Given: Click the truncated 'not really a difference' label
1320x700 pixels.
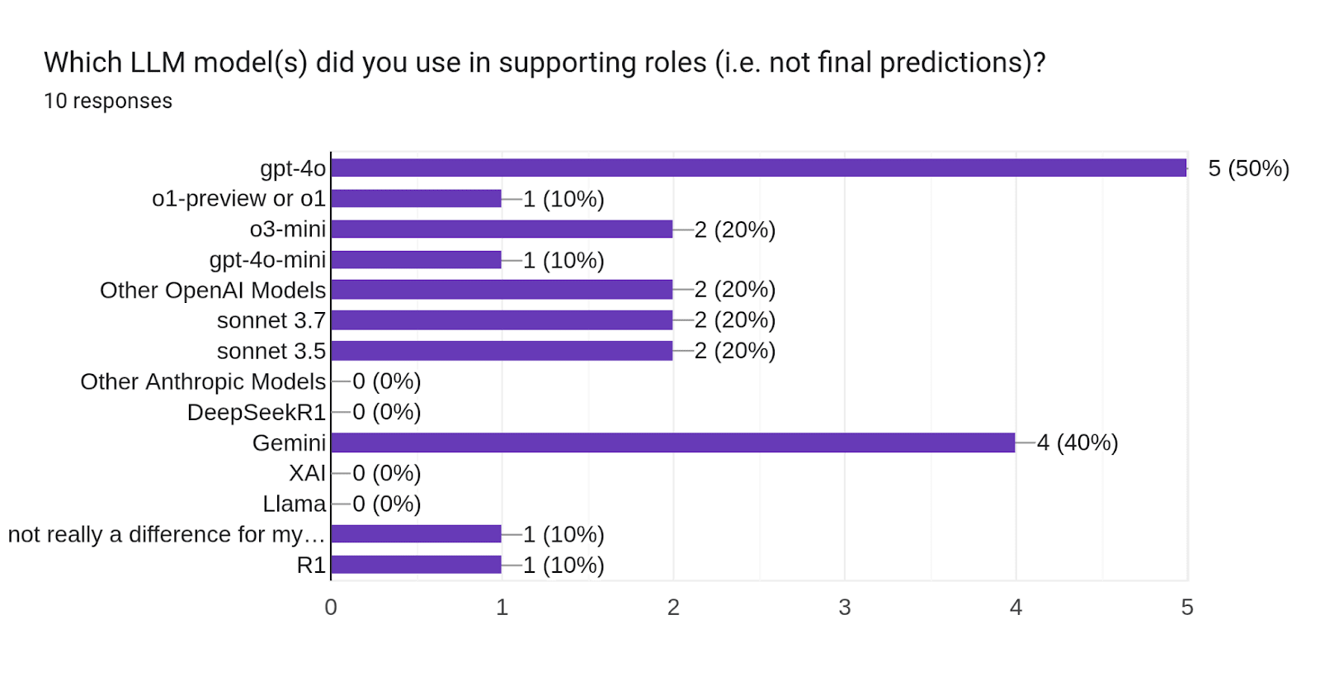Looking at the screenshot, I should coord(166,535).
